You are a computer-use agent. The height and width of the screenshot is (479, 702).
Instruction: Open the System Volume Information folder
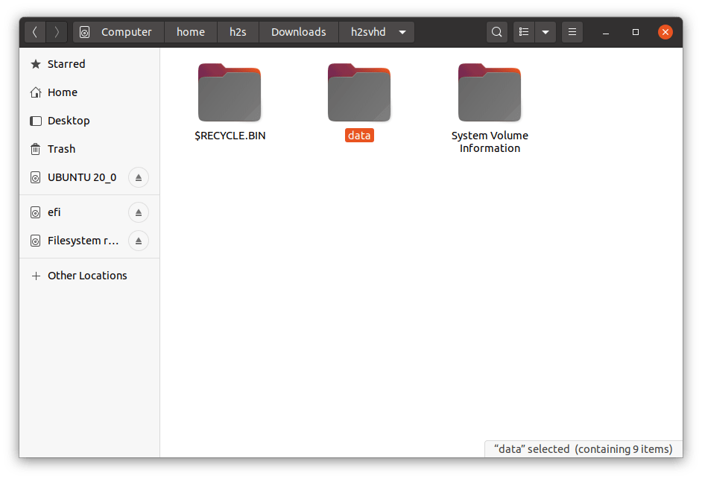point(490,92)
